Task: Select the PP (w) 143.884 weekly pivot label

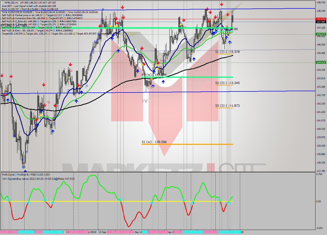Action: point(154,75)
